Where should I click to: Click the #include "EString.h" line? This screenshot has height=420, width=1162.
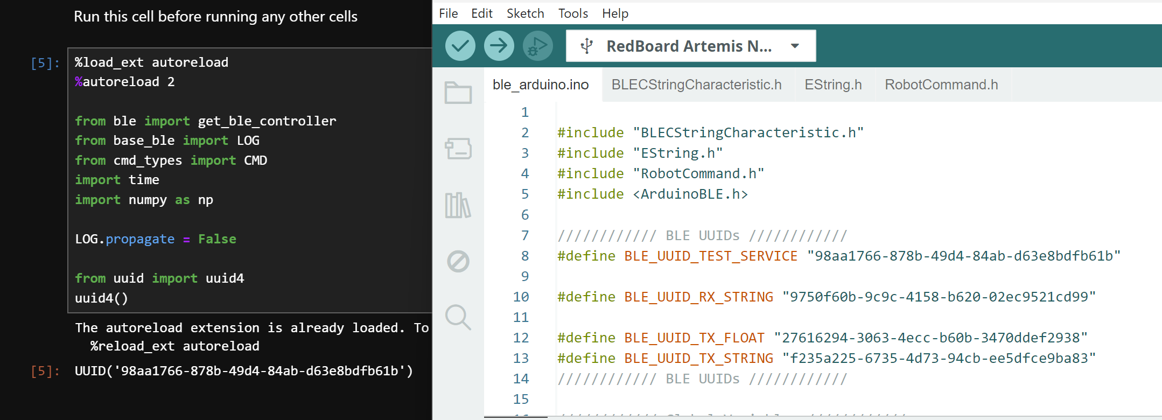[x=640, y=153]
